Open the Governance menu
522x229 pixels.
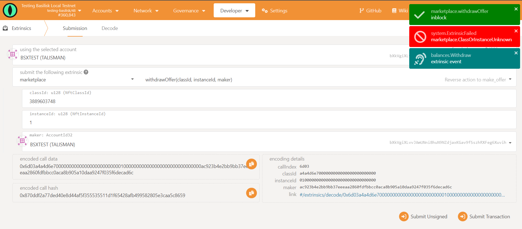(189, 11)
